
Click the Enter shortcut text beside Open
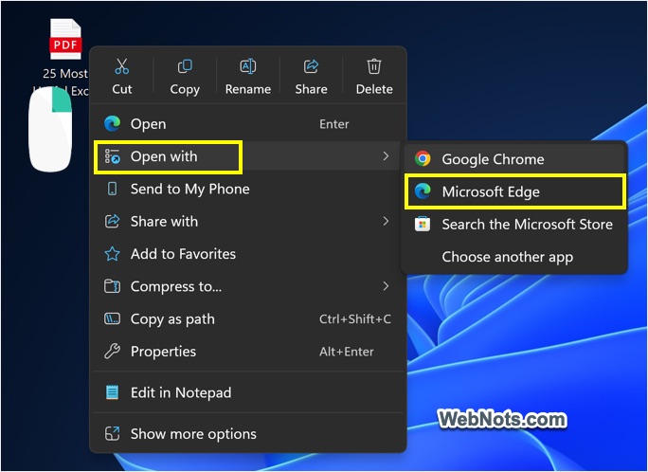click(x=333, y=124)
